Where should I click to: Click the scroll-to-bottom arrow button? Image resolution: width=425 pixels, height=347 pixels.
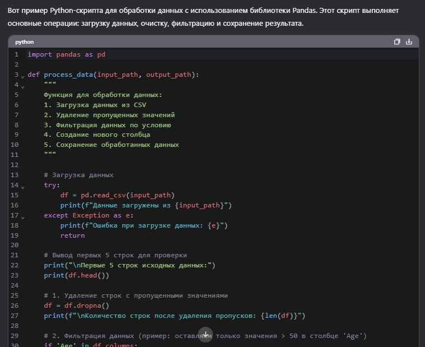(205, 335)
